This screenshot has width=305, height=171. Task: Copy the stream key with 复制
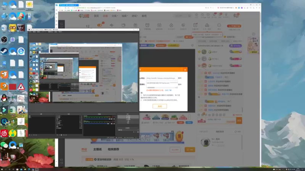pyautogui.click(x=180, y=84)
